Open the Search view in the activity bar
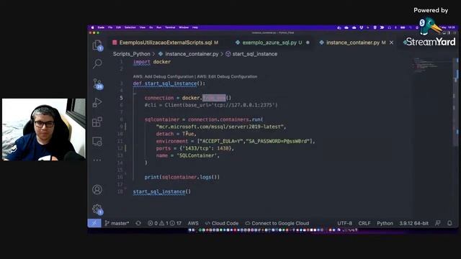This screenshot has height=259, width=461. click(97, 63)
